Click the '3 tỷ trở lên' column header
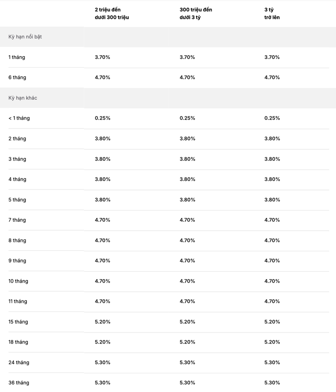The width and height of the screenshot is (336, 392). [272, 13]
